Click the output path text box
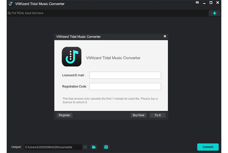 coord(53,147)
